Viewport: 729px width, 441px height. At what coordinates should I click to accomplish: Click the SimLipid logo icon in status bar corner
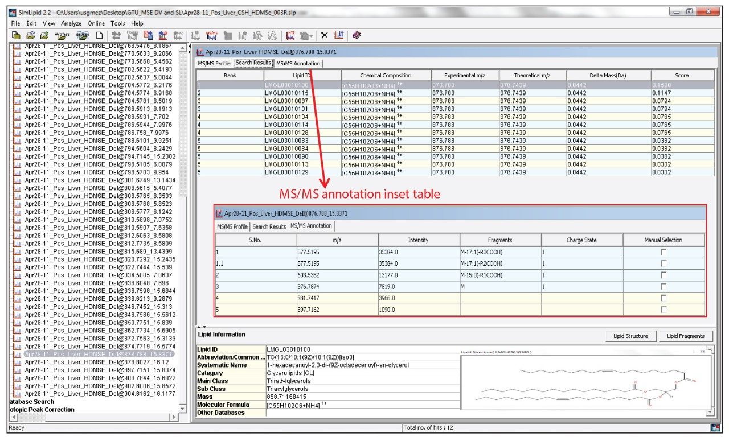click(x=715, y=427)
